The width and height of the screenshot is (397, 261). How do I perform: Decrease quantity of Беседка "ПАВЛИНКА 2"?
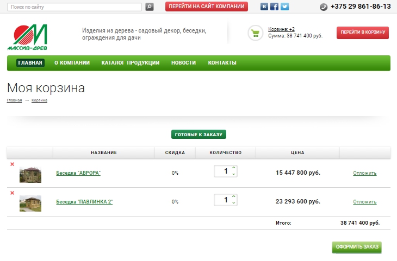[233, 203]
